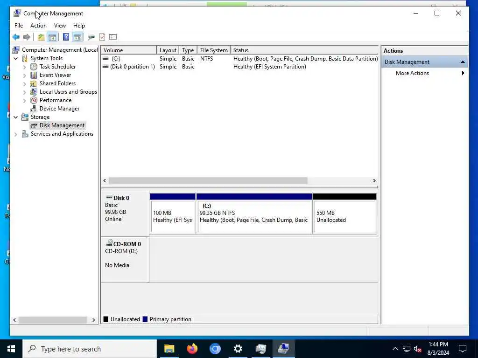Click left arrow of volume list scrollbar
This screenshot has height=358, width=478.
[x=105, y=181]
